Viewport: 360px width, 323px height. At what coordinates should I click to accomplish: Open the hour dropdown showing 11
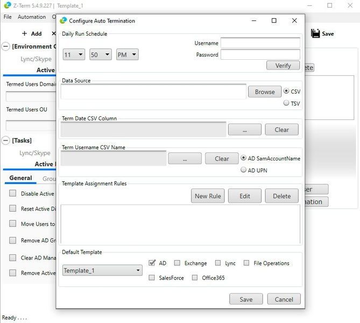pos(74,54)
